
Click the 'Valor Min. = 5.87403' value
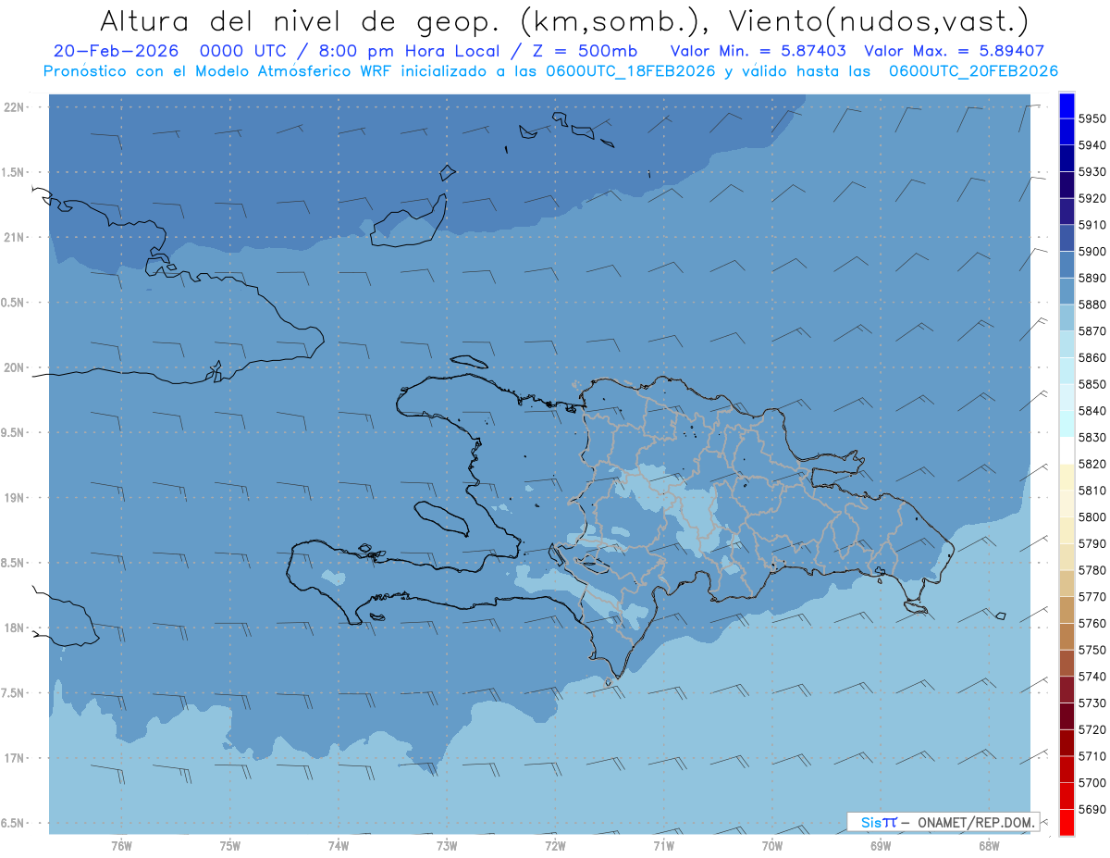(x=758, y=51)
